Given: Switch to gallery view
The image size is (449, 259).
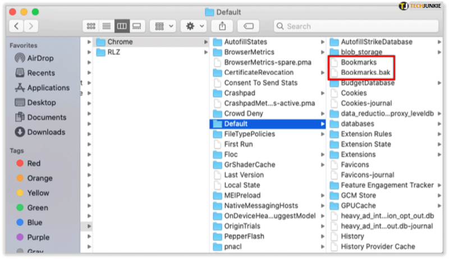Looking at the screenshot, I should (137, 26).
